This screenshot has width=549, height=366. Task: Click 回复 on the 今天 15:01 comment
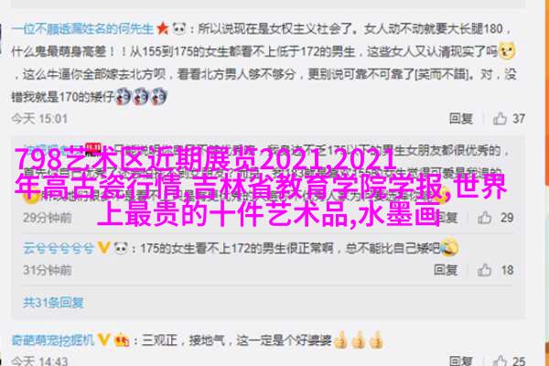coord(461,119)
